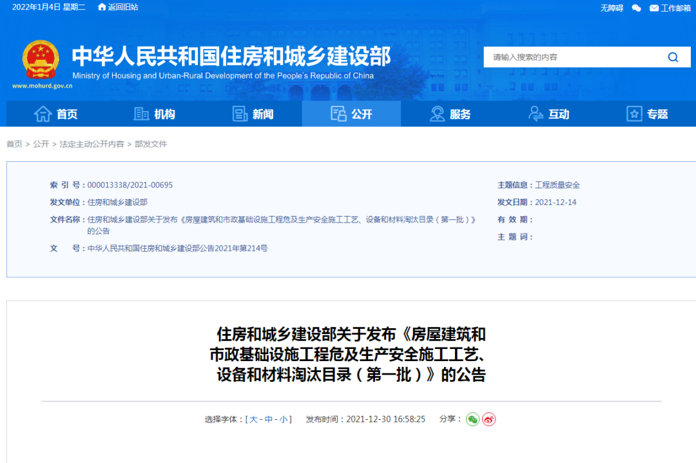
Task: Switch to the 互动 navigation tab
Action: [x=549, y=114]
